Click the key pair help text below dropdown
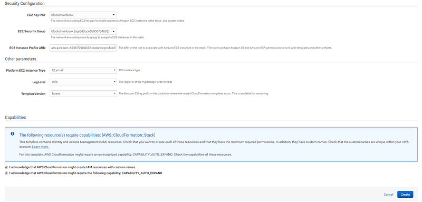 [118, 21]
